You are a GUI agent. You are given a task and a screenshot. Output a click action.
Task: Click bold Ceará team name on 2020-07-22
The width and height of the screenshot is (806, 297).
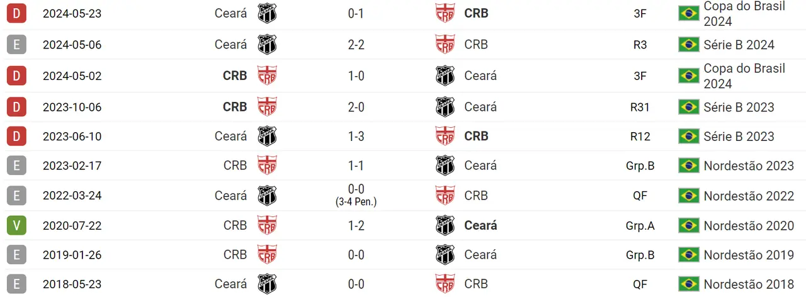click(x=480, y=225)
